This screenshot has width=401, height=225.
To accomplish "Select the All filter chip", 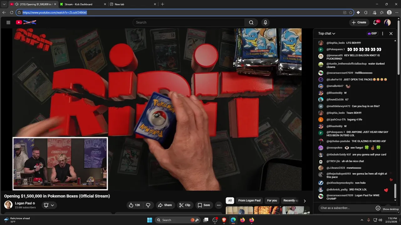I will click(x=230, y=200).
